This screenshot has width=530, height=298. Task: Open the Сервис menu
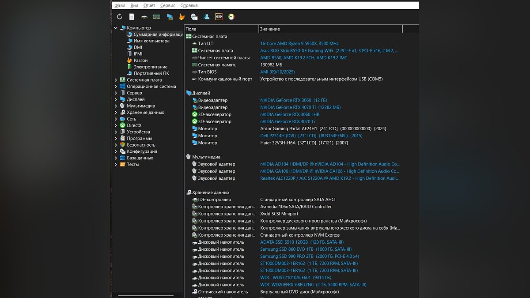coord(168,5)
